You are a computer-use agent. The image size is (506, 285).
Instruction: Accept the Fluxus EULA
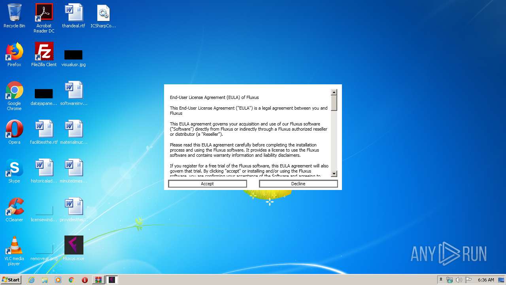pos(208,184)
